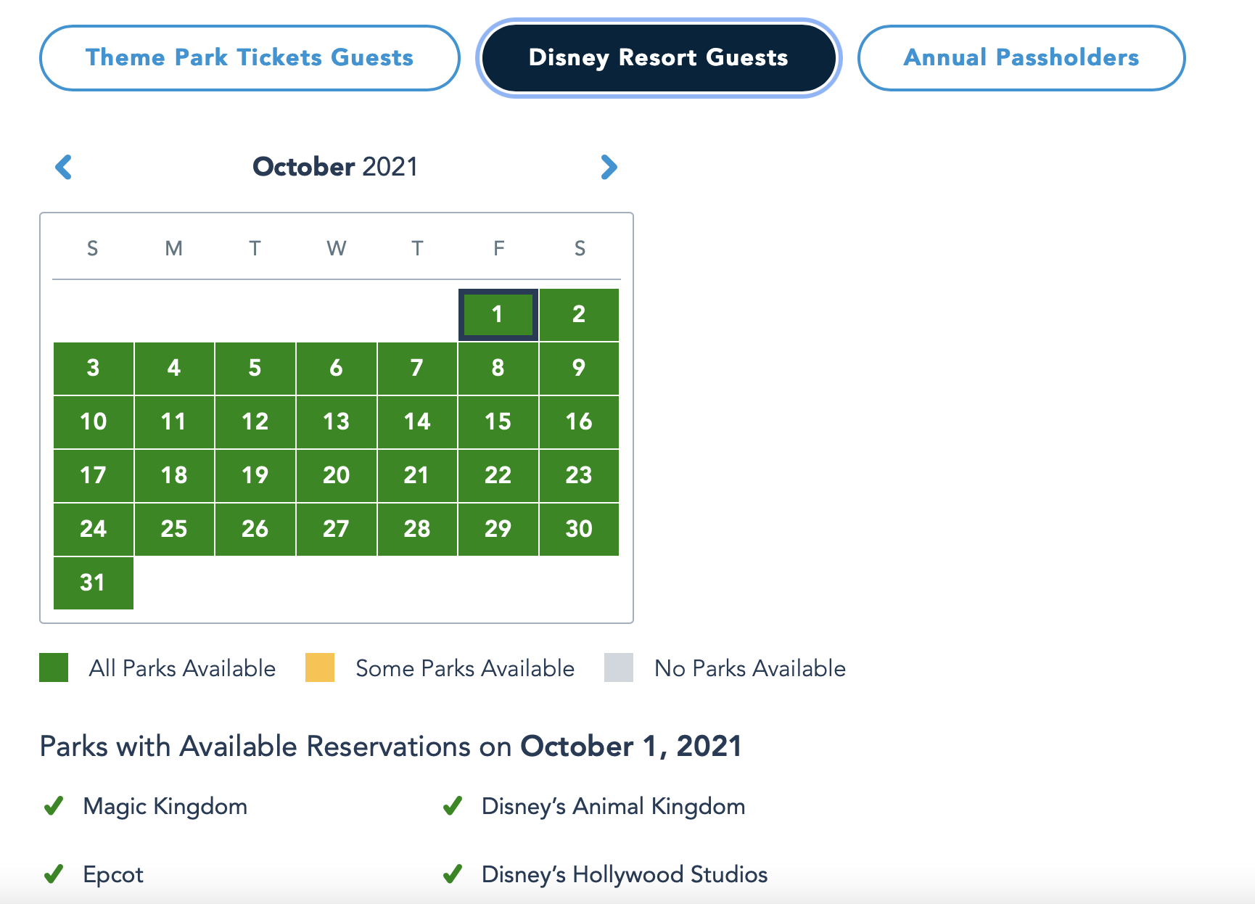Image resolution: width=1255 pixels, height=904 pixels.
Task: Choose October 15 on the calendar
Action: 498,422
